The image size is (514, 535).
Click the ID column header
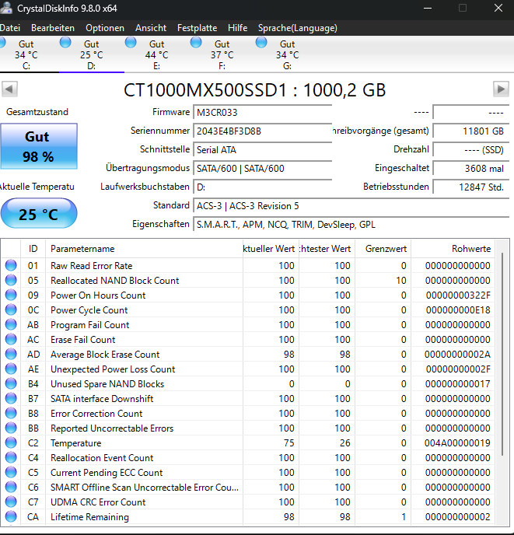33,249
